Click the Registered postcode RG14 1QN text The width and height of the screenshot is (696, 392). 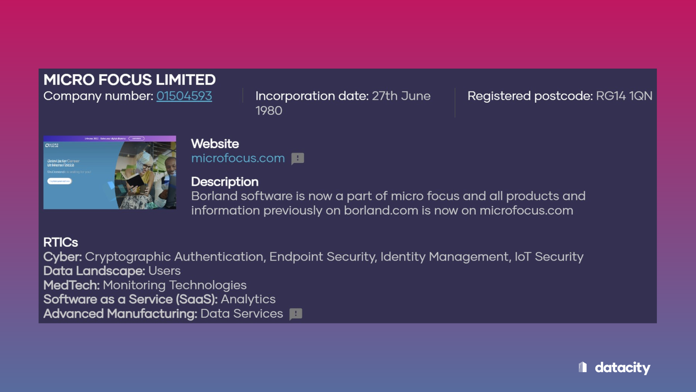(560, 96)
